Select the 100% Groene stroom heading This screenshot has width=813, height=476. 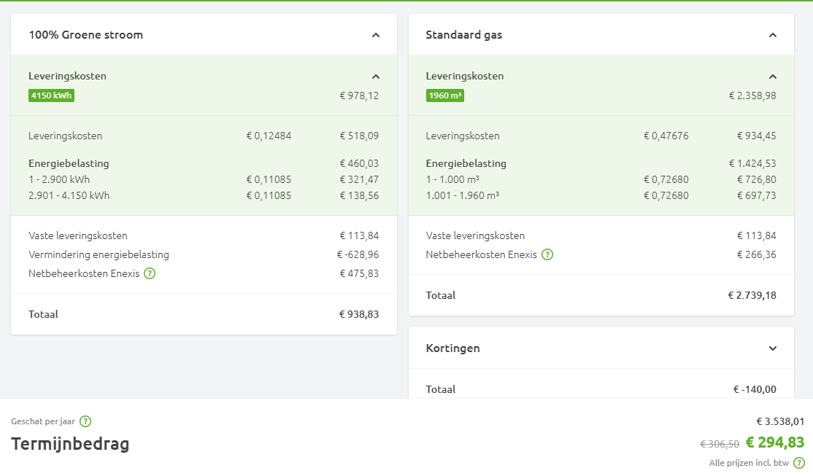point(85,35)
